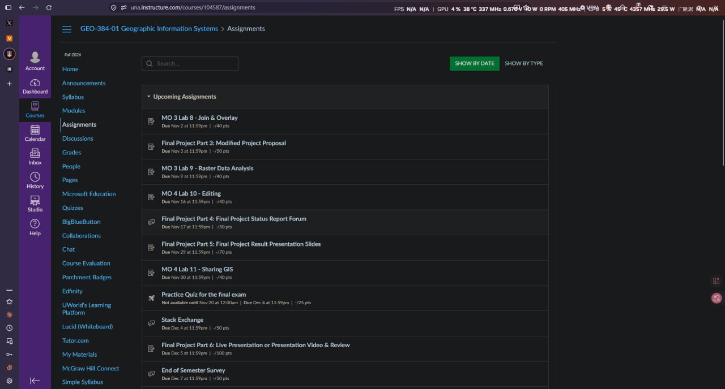Open the Canvas Account menu
This screenshot has height=389, width=725.
[x=35, y=61]
